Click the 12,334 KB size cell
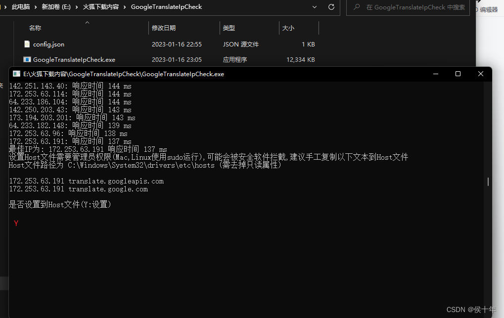Viewport: 504px width, 318px height. (301, 60)
